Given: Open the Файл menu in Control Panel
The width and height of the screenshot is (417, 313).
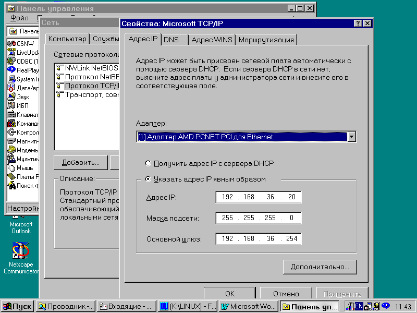Looking at the screenshot, I should [19, 18].
